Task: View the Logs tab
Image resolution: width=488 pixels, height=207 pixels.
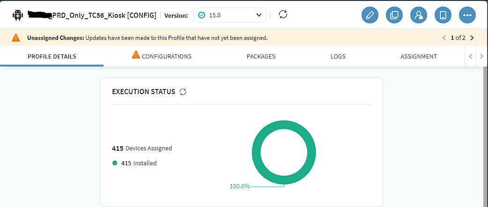Action: click(x=338, y=56)
